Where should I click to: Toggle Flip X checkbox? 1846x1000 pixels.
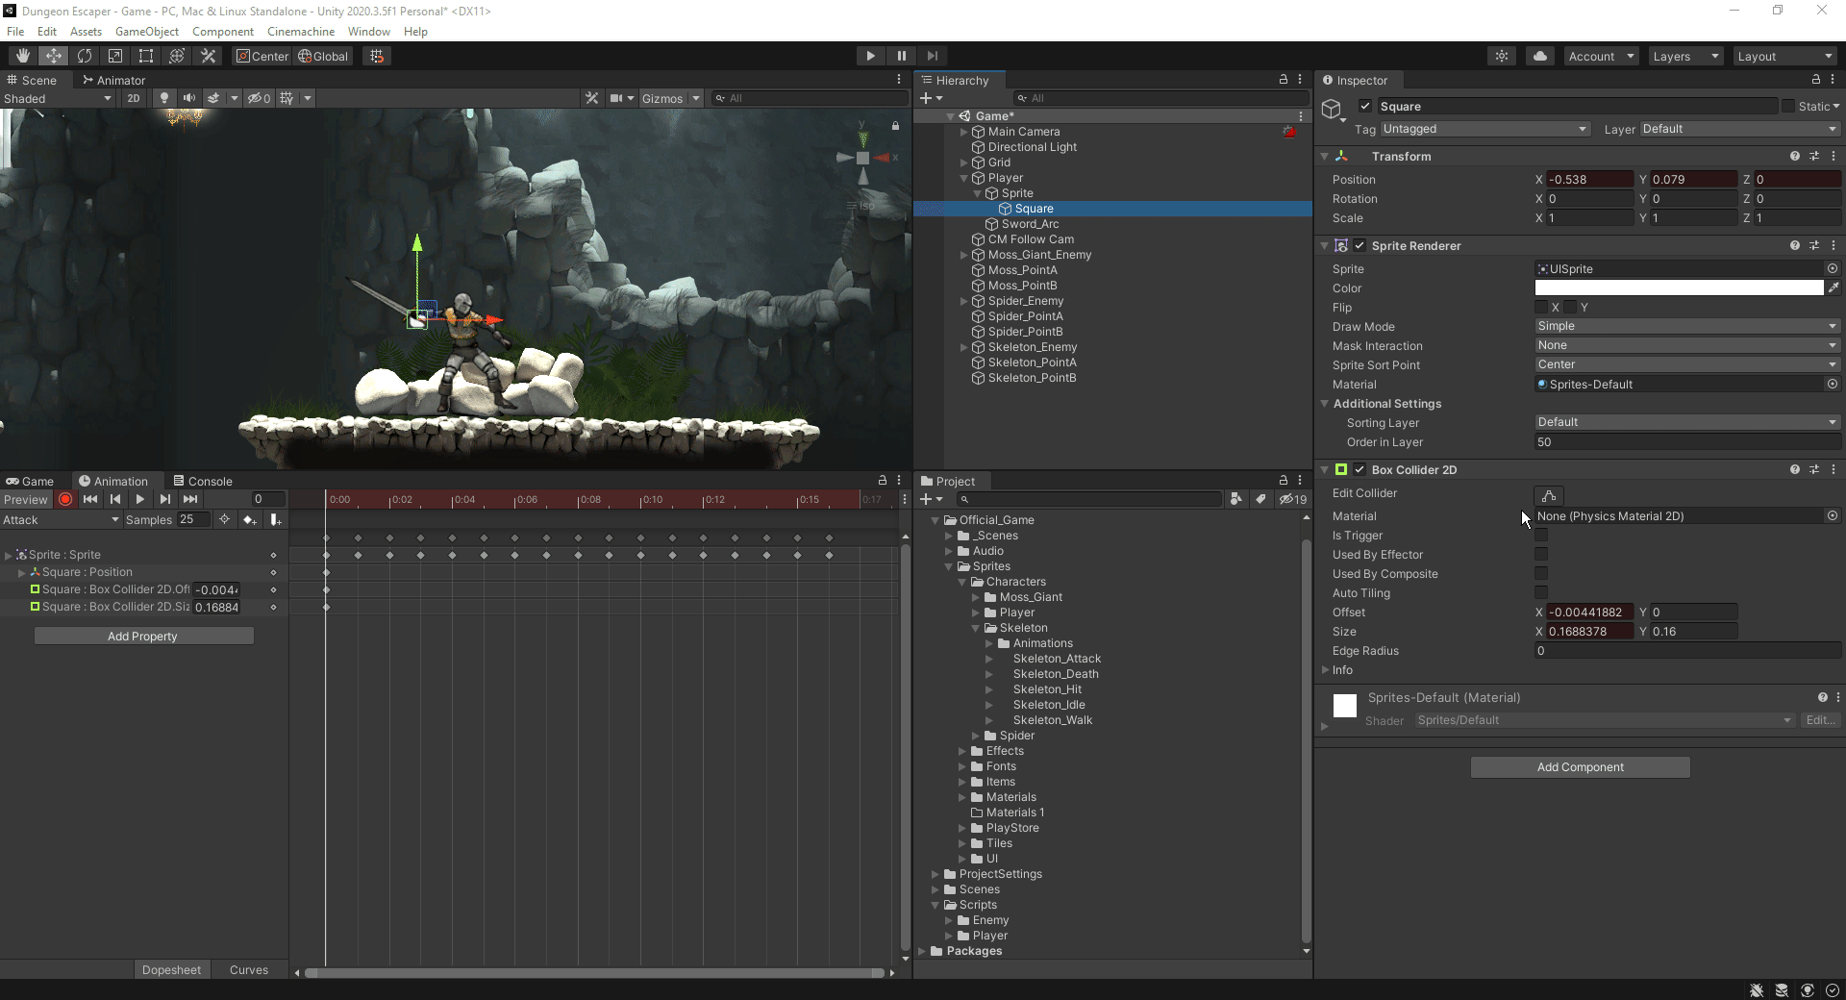pyautogui.click(x=1541, y=307)
